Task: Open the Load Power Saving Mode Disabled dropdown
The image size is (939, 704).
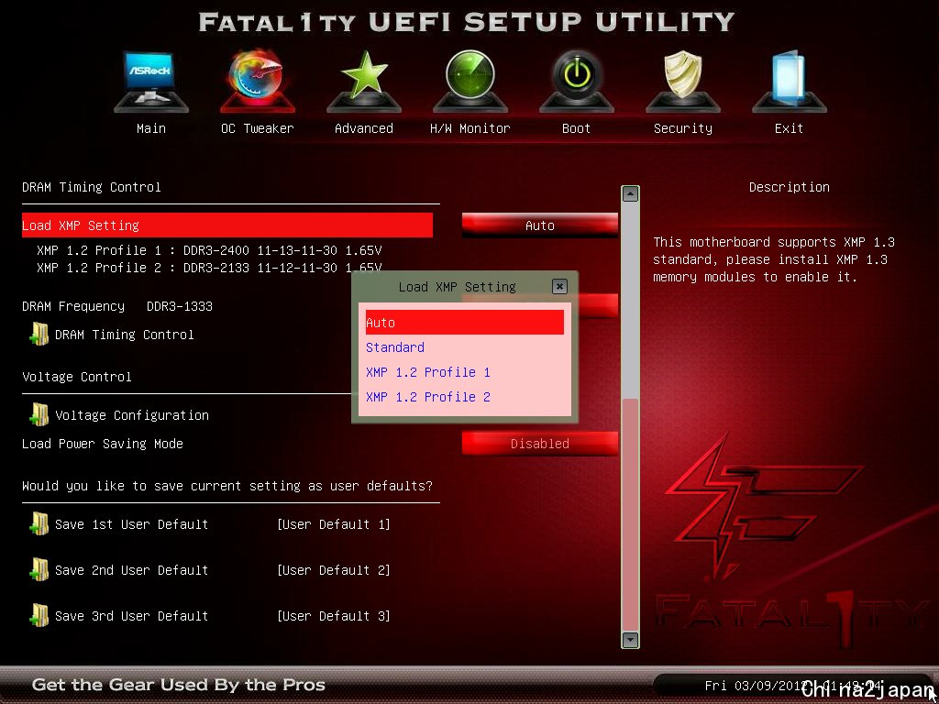Action: [539, 444]
